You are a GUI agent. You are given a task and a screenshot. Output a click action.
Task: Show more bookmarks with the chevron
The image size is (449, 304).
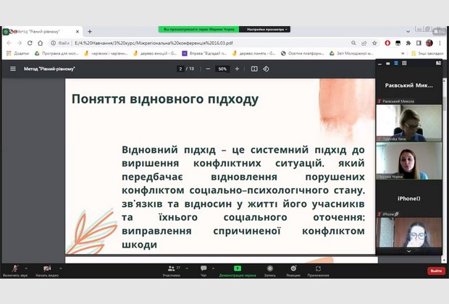403,54
